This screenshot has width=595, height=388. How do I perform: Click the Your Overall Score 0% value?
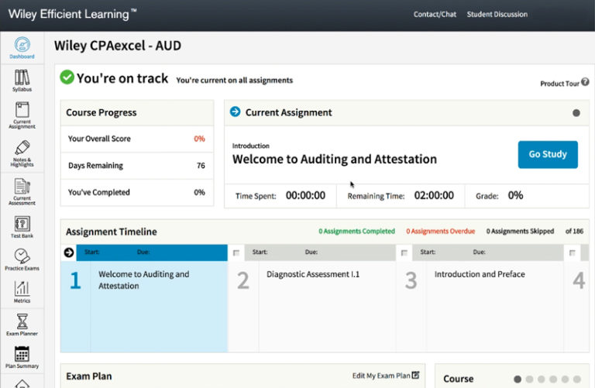(x=199, y=139)
